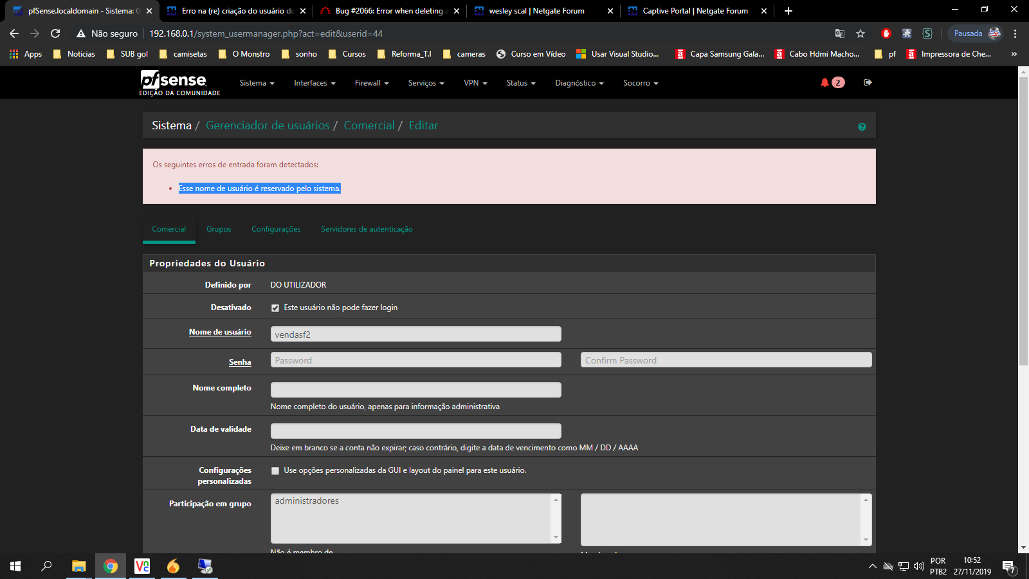This screenshot has width=1029, height=579.
Task: Expand the Sistema dropdown menu
Action: click(257, 83)
